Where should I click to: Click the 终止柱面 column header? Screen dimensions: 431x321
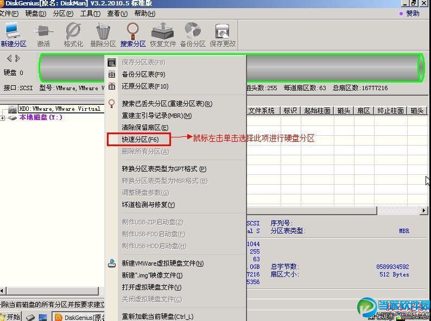tap(390, 111)
